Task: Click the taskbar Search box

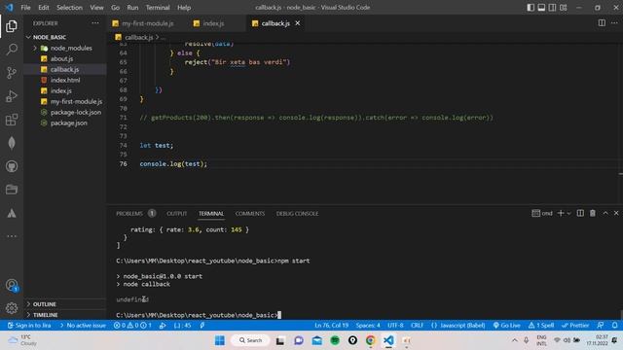Action: (x=251, y=340)
